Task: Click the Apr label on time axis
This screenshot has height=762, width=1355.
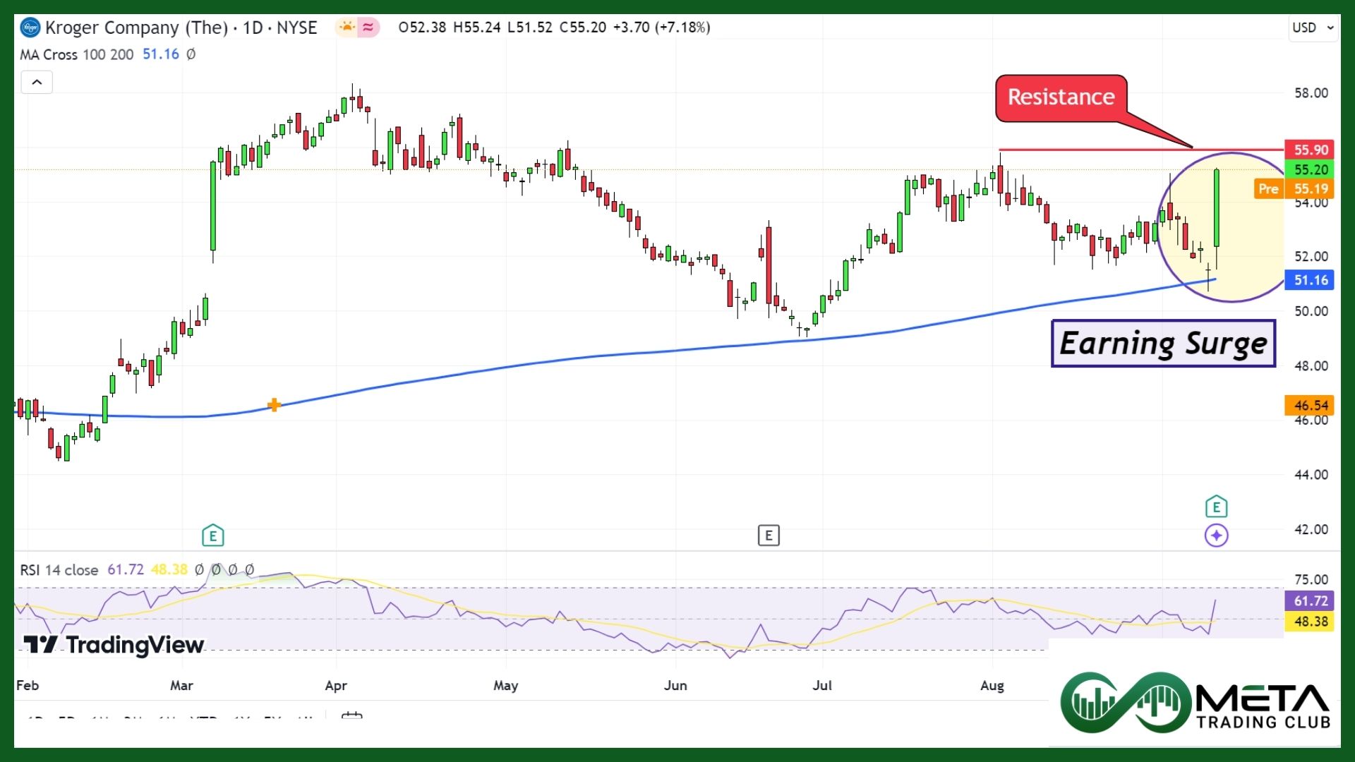Action: pyautogui.click(x=336, y=685)
